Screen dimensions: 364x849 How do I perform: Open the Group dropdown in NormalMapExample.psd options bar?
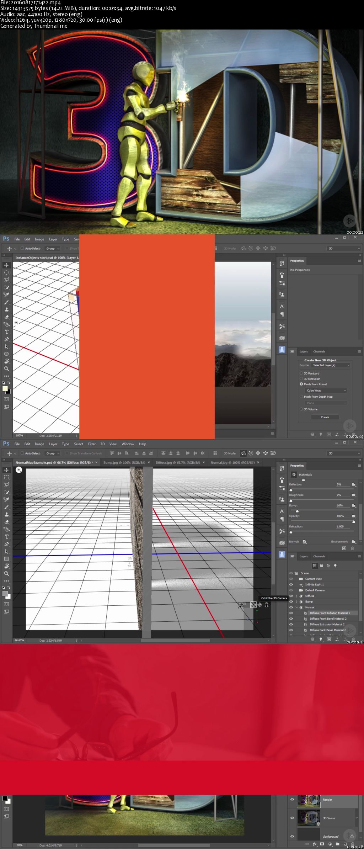point(53,453)
